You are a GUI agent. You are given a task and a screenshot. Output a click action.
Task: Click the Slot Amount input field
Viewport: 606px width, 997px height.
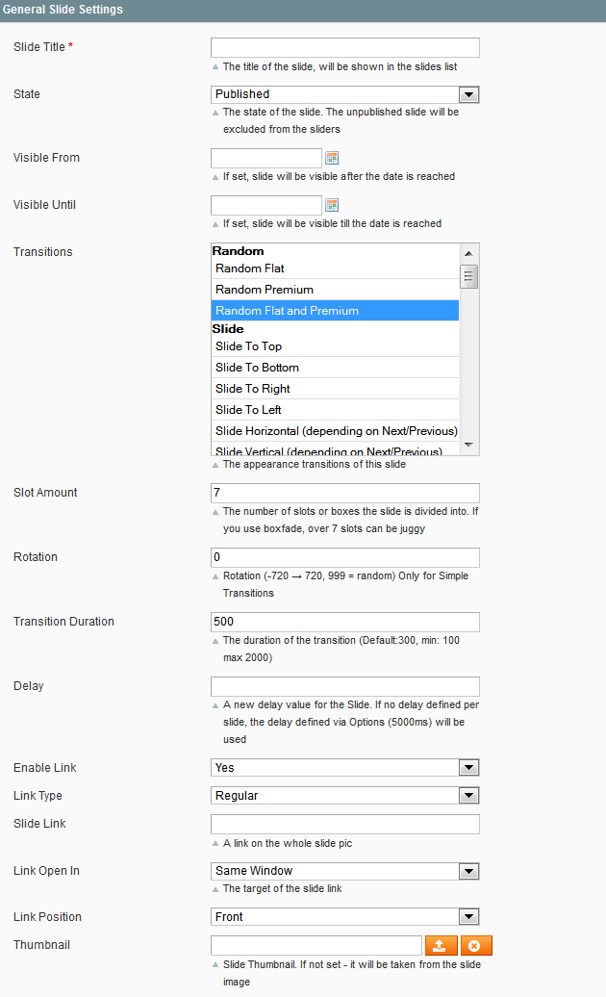(345, 493)
